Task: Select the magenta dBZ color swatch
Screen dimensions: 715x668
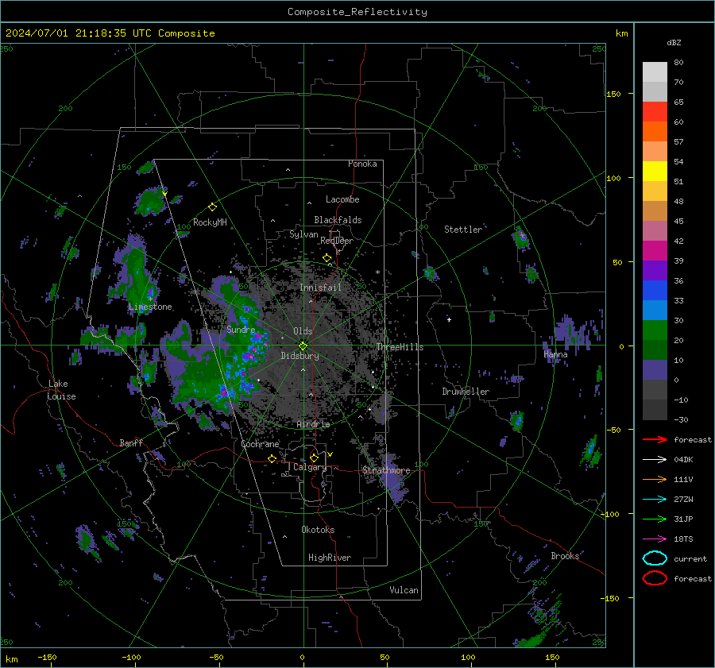Action: (x=655, y=251)
